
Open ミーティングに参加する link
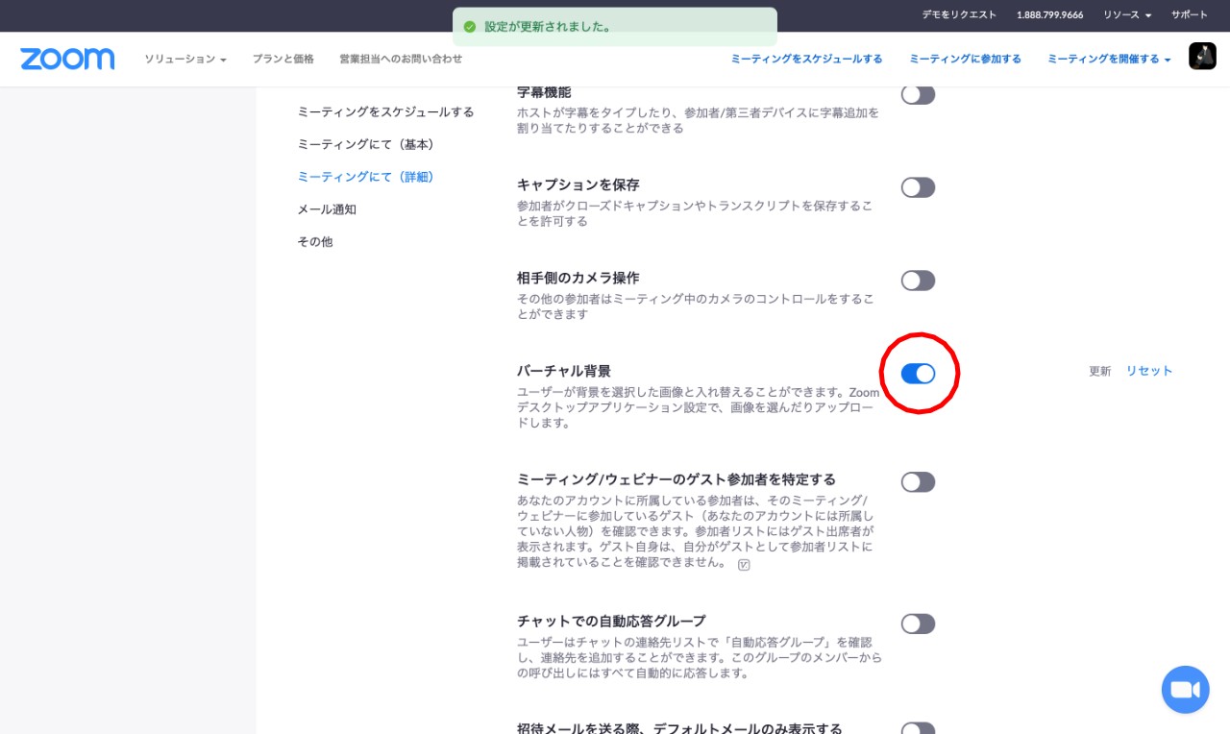tap(965, 59)
